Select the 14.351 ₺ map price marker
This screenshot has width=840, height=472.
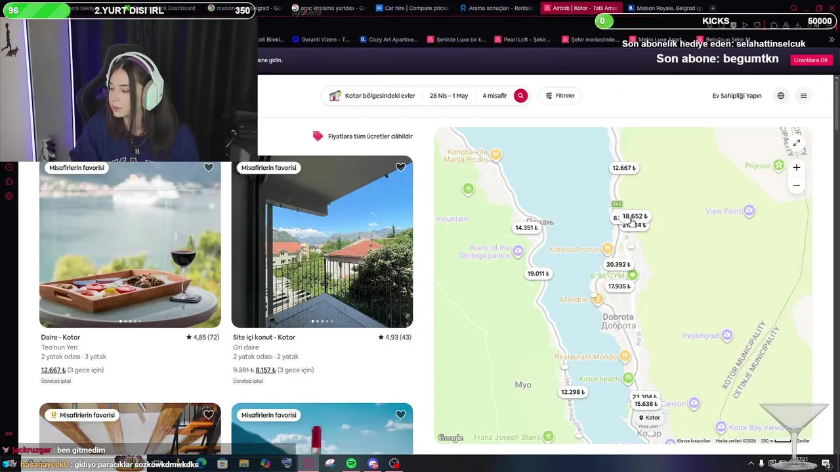click(527, 228)
